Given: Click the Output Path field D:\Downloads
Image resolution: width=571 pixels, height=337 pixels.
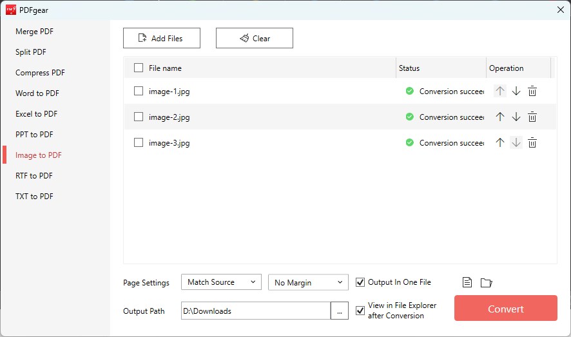Looking at the screenshot, I should (256, 311).
